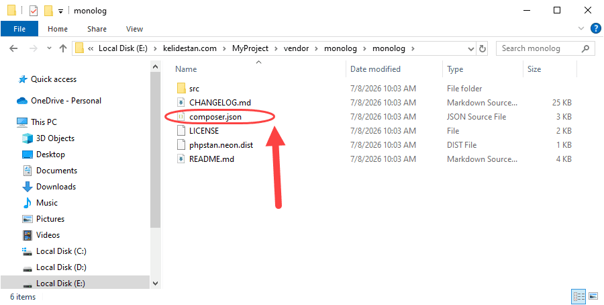
Task: Click the CHANGELOG.md file name
Action: click(220, 103)
